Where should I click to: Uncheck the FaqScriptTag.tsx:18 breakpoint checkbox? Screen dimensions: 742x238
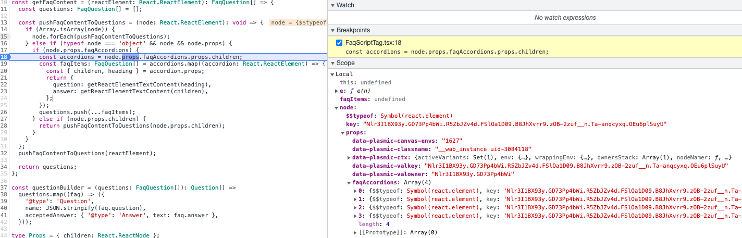coord(339,43)
